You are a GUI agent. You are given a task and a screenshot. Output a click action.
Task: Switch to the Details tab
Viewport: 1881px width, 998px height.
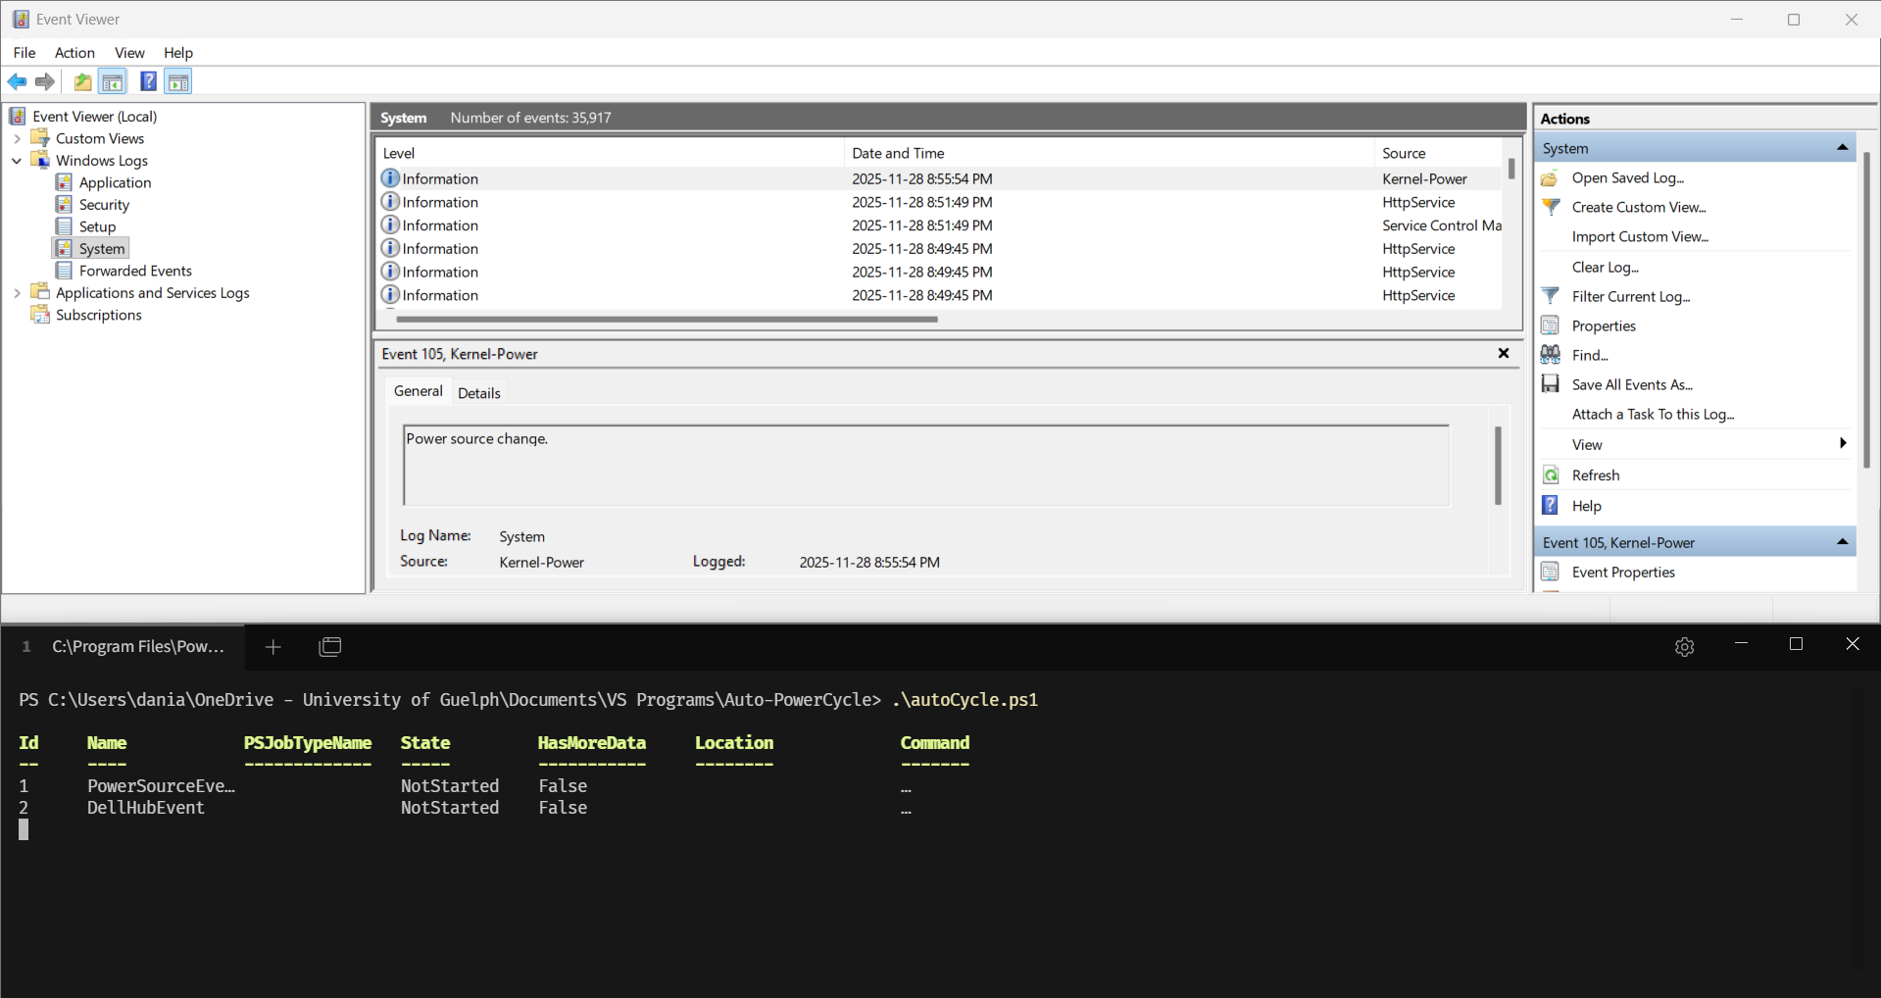point(478,393)
